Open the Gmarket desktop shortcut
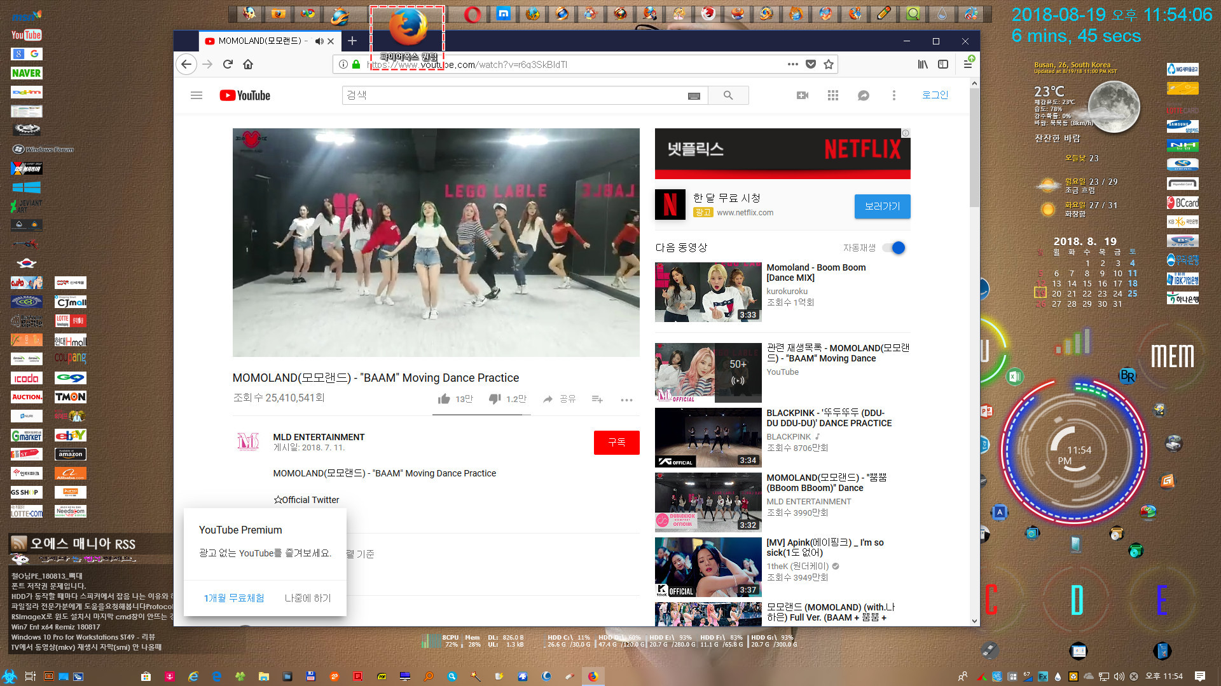Image resolution: width=1221 pixels, height=686 pixels. point(27,435)
